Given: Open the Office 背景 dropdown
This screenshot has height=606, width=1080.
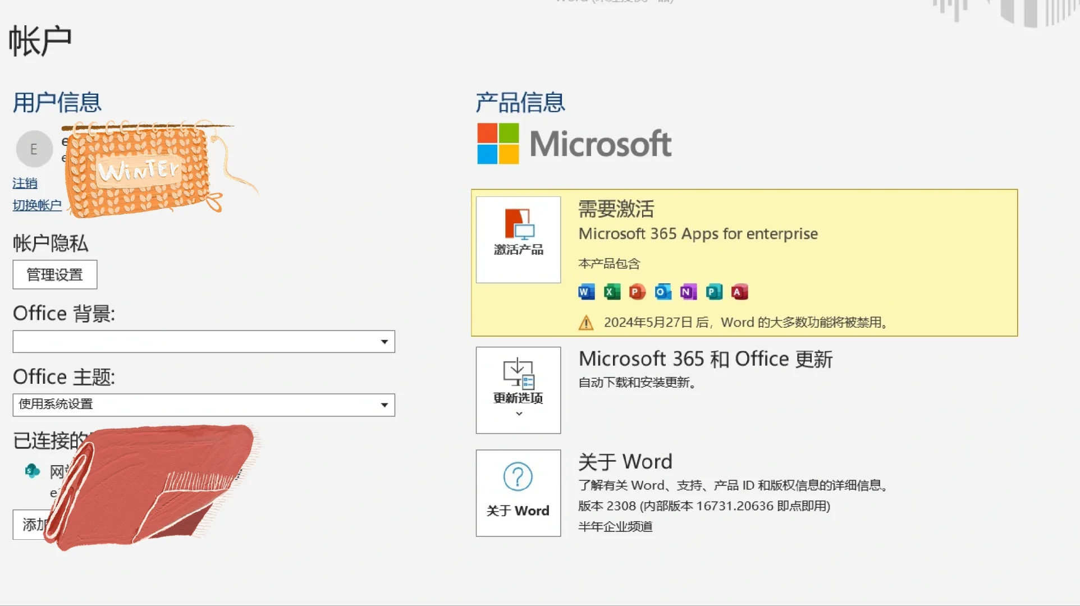Looking at the screenshot, I should click(x=384, y=341).
